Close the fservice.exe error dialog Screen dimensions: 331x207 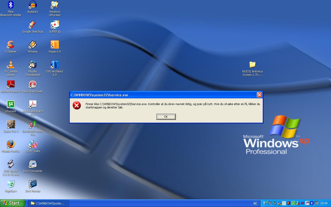click(259, 95)
